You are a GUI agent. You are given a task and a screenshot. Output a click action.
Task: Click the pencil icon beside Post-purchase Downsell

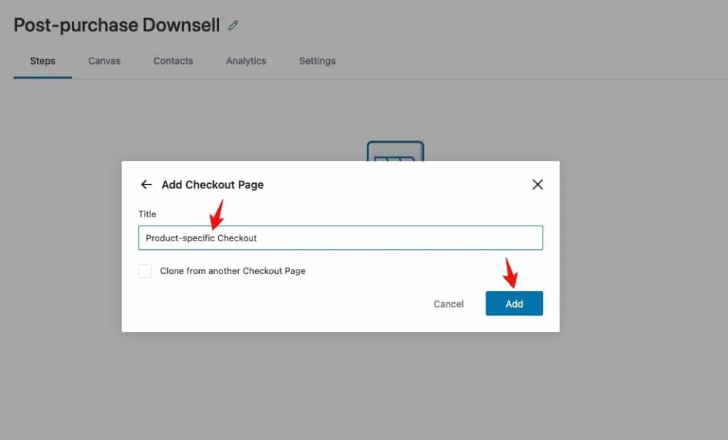point(233,25)
